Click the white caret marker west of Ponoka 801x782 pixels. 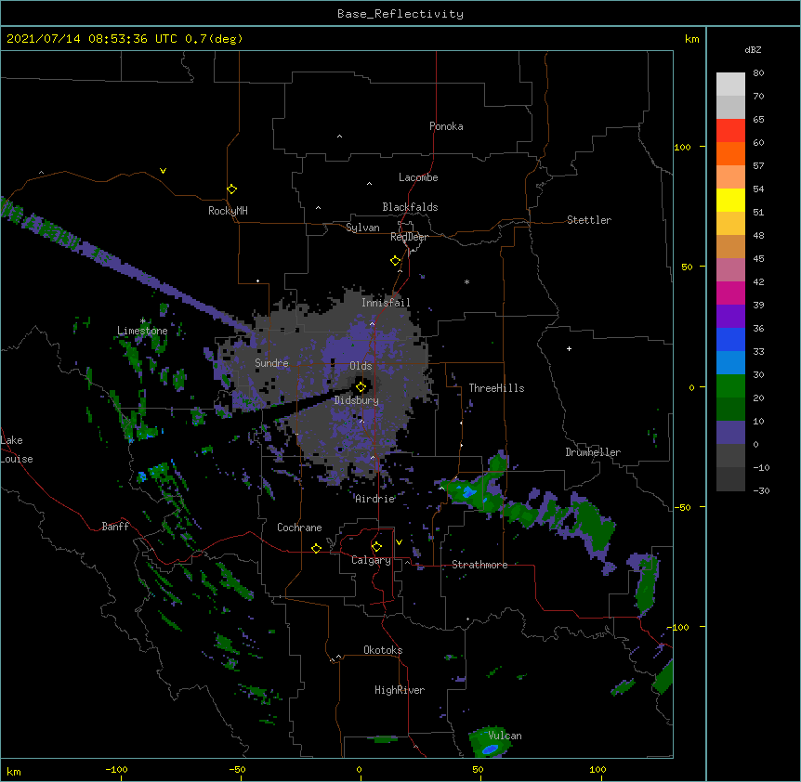340,137
